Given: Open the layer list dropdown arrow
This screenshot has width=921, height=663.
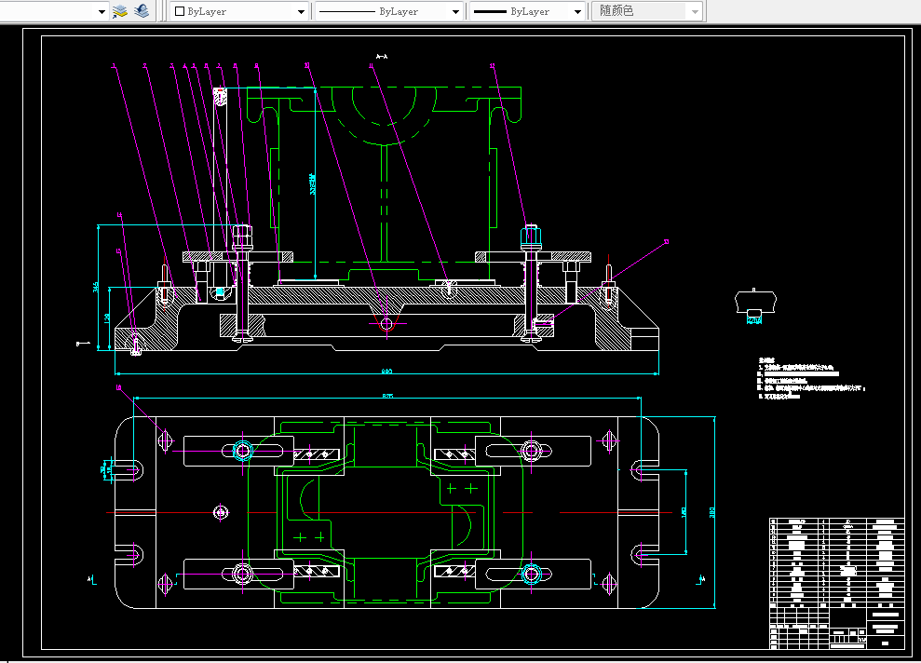Looking at the screenshot, I should 102,12.
